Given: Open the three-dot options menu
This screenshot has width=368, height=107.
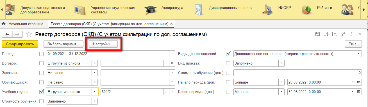Looking at the screenshot, I should pyautogui.click(x=351, y=34).
